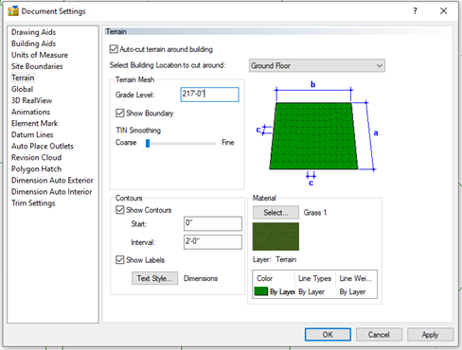Open 3D RealView settings
The width and height of the screenshot is (462, 350).
[31, 100]
